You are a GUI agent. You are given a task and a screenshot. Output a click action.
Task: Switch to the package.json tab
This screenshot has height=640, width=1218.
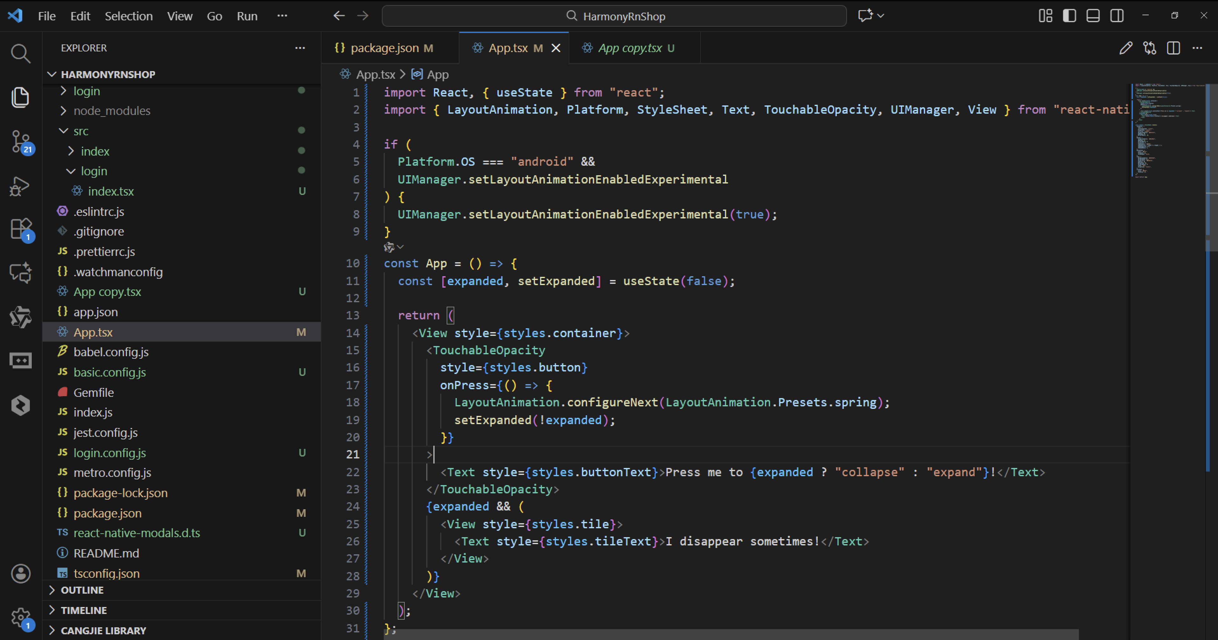point(384,48)
